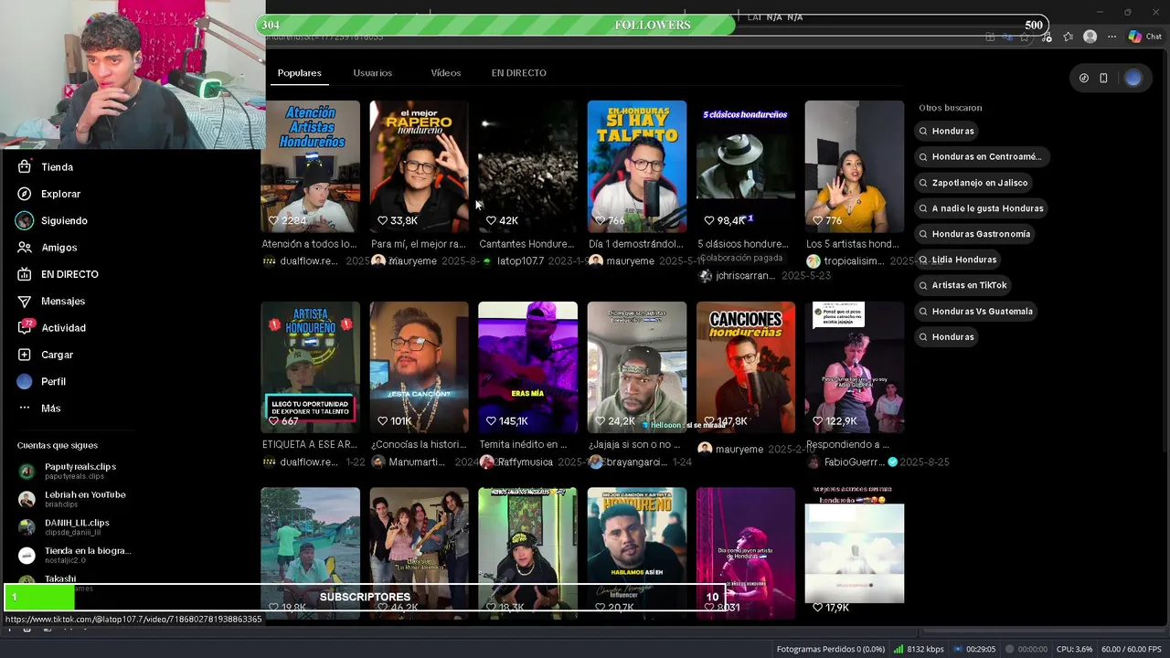Open followed account Lebriah en YouTube
The width and height of the screenshot is (1170, 658).
(73, 499)
